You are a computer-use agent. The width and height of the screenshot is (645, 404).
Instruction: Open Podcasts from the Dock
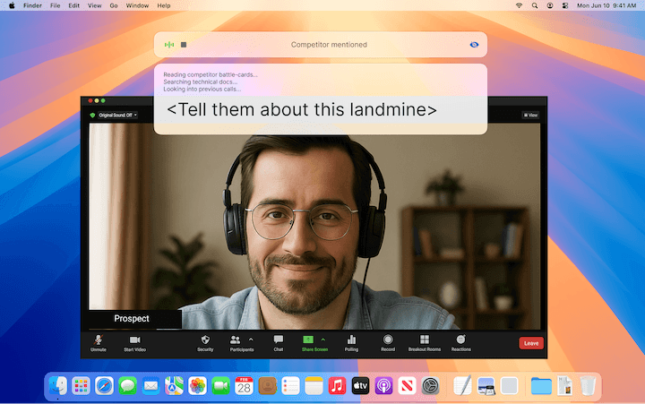(x=383, y=386)
